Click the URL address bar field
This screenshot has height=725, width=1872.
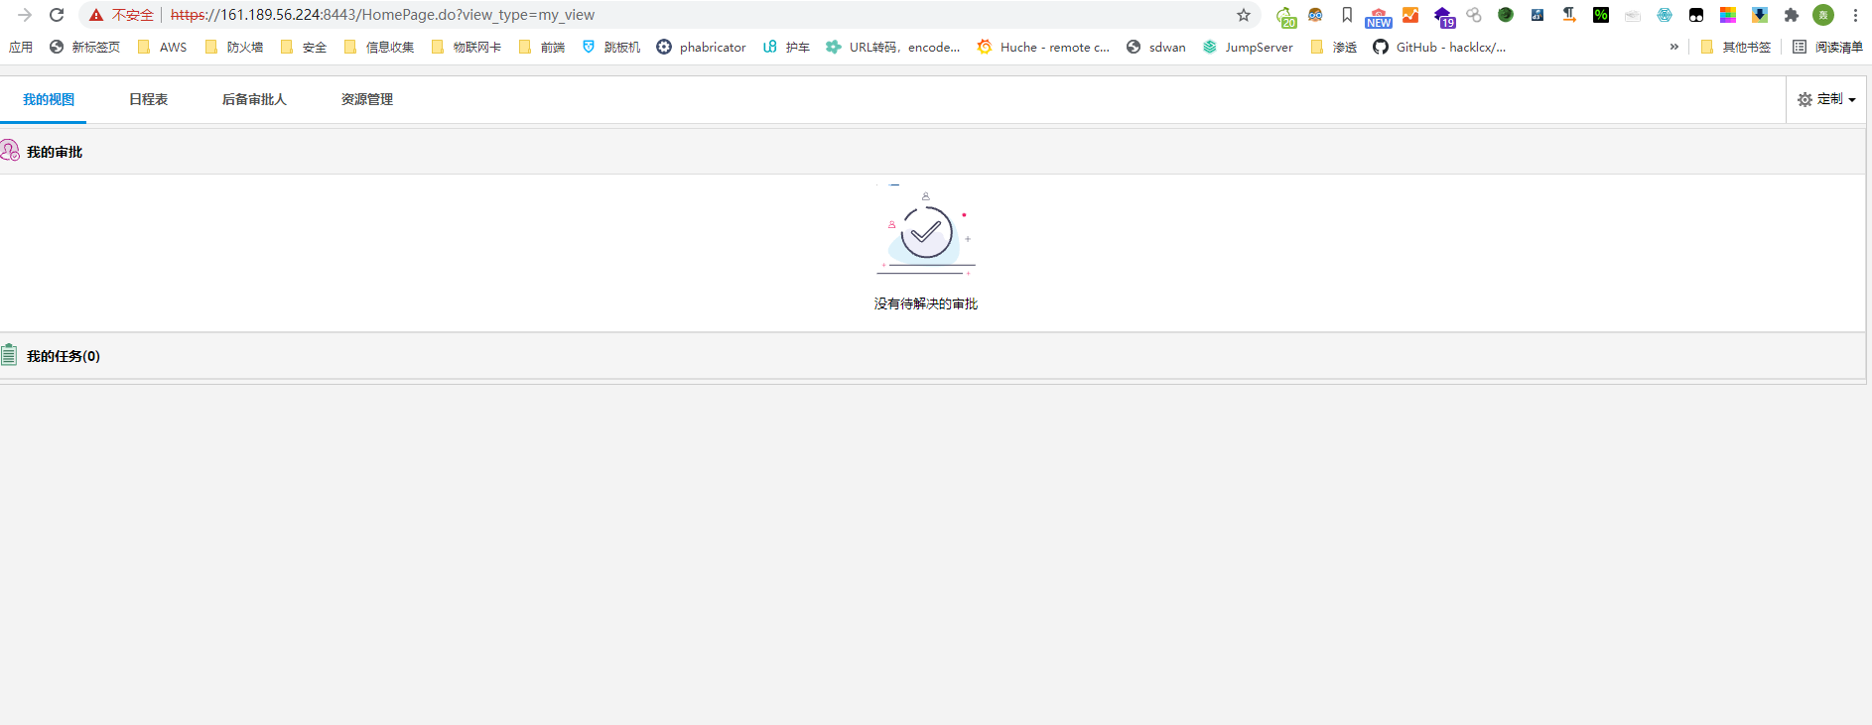(x=695, y=15)
